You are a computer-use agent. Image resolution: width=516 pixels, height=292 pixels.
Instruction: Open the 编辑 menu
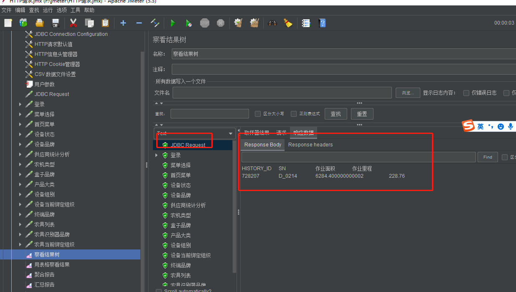tap(20, 10)
